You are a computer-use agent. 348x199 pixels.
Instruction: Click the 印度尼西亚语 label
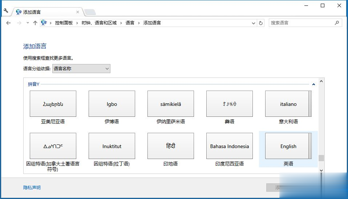230,164
